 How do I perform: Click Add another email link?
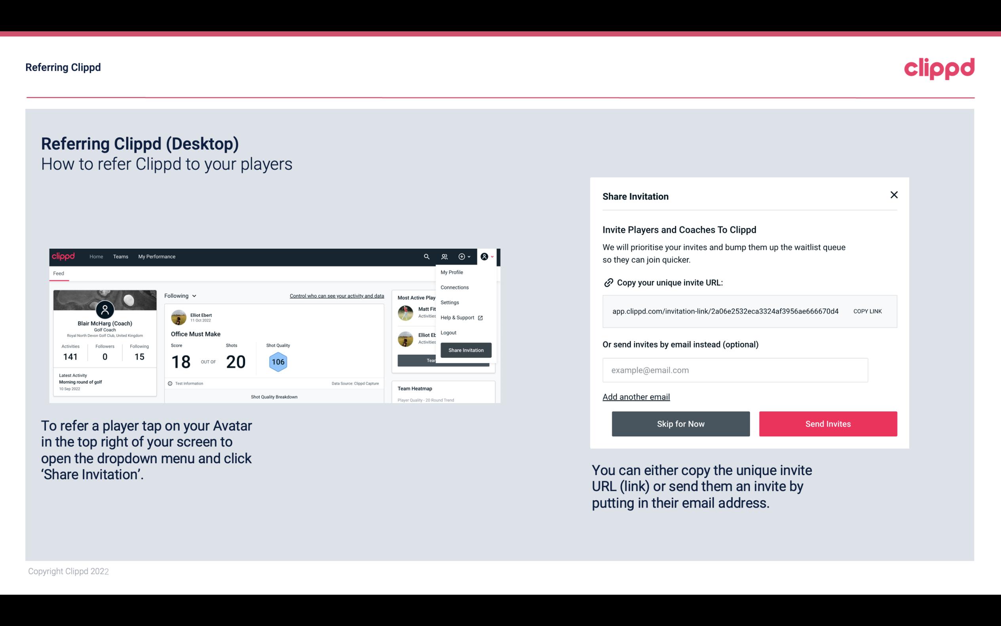[636, 396]
